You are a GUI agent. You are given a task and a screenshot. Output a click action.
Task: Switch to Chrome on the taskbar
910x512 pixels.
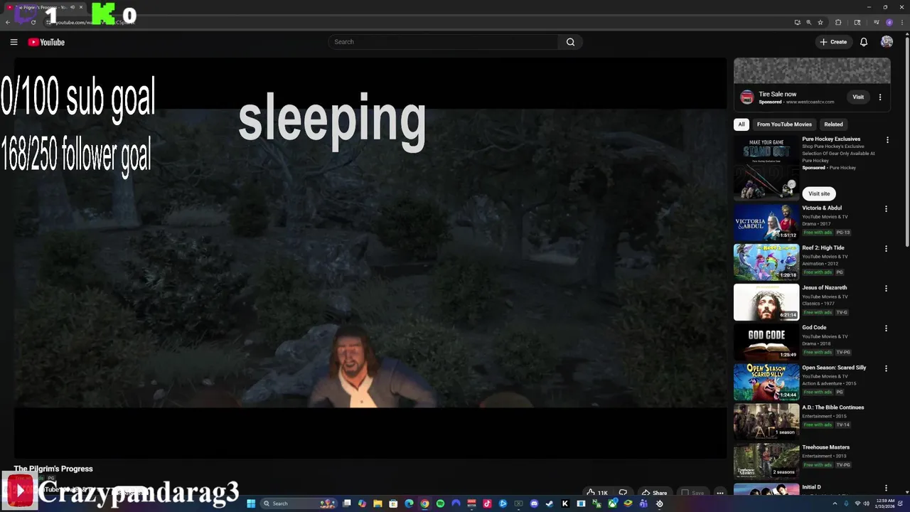pyautogui.click(x=424, y=503)
